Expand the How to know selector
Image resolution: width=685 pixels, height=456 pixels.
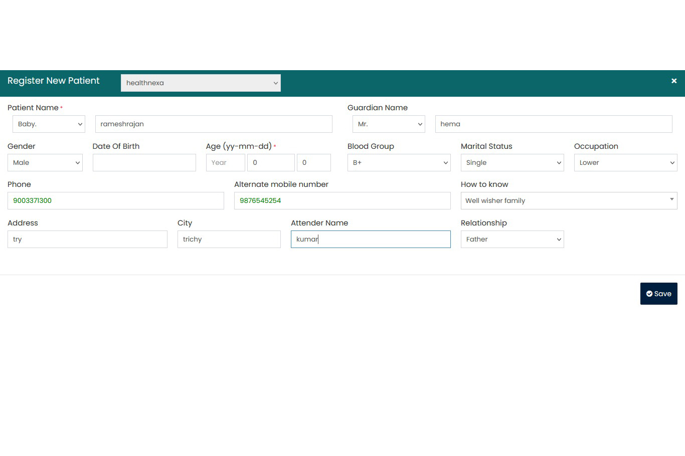(569, 201)
